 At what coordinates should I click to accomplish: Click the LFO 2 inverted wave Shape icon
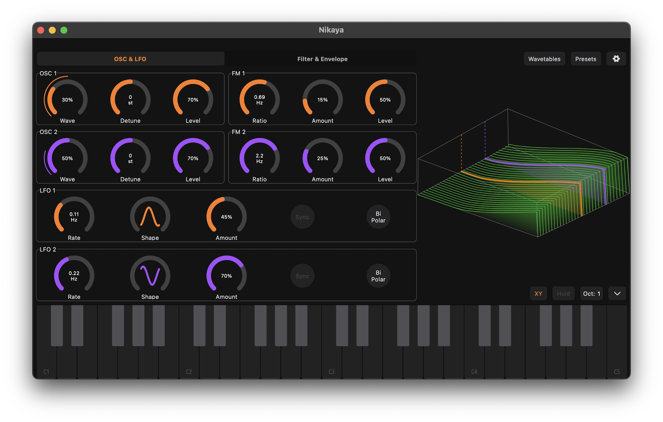pyautogui.click(x=150, y=275)
